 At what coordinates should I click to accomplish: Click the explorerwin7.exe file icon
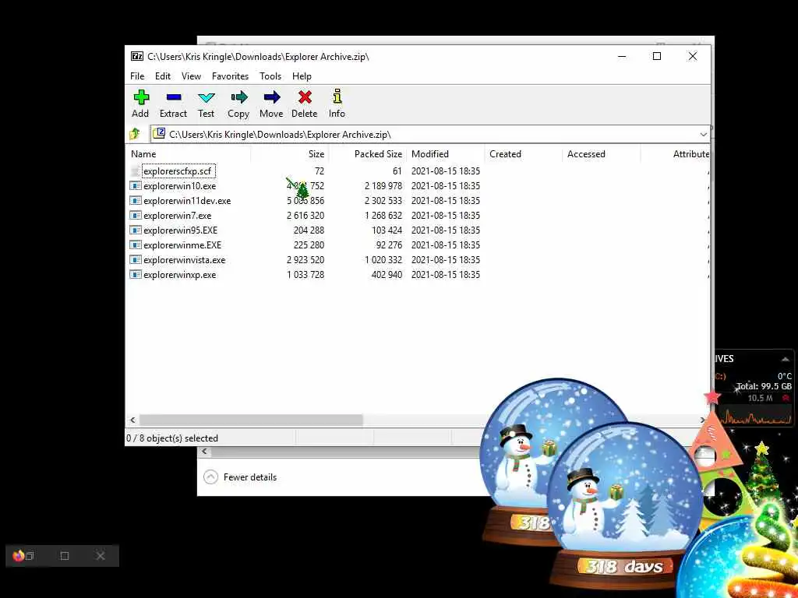tap(135, 215)
